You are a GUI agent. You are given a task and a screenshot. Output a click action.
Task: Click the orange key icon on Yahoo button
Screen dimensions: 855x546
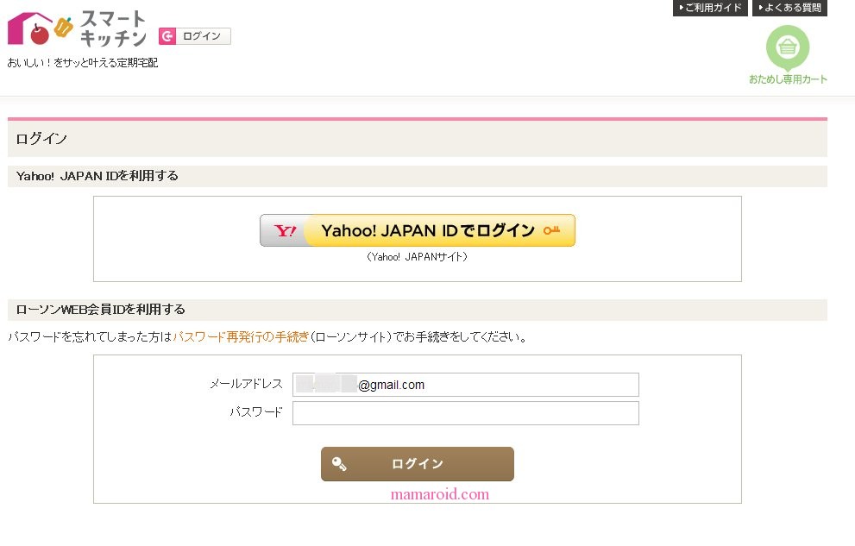(551, 230)
